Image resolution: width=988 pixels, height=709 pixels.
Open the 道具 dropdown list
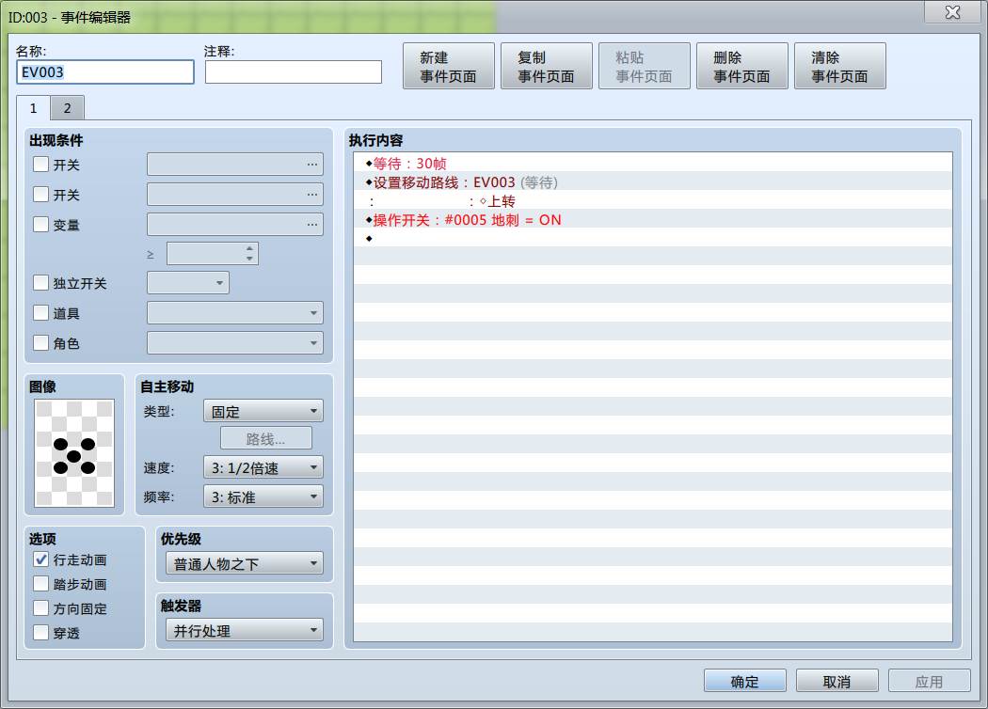click(235, 313)
